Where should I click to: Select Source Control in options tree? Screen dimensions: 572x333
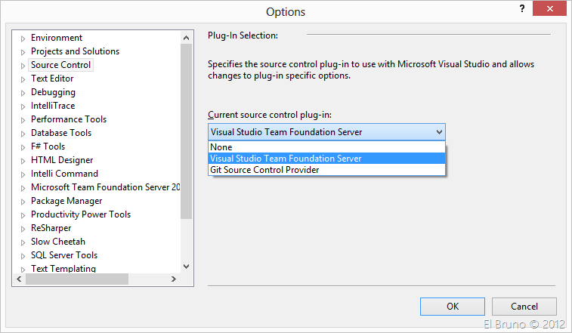tap(60, 65)
